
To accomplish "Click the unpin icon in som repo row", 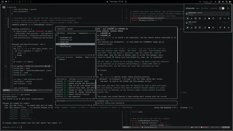I will click(x=225, y=27).
